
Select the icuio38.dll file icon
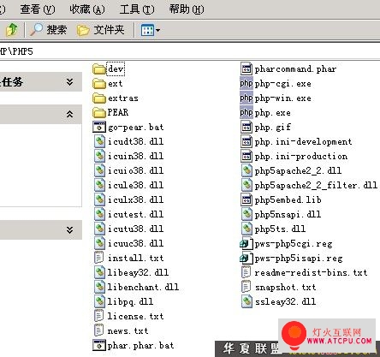point(99,170)
